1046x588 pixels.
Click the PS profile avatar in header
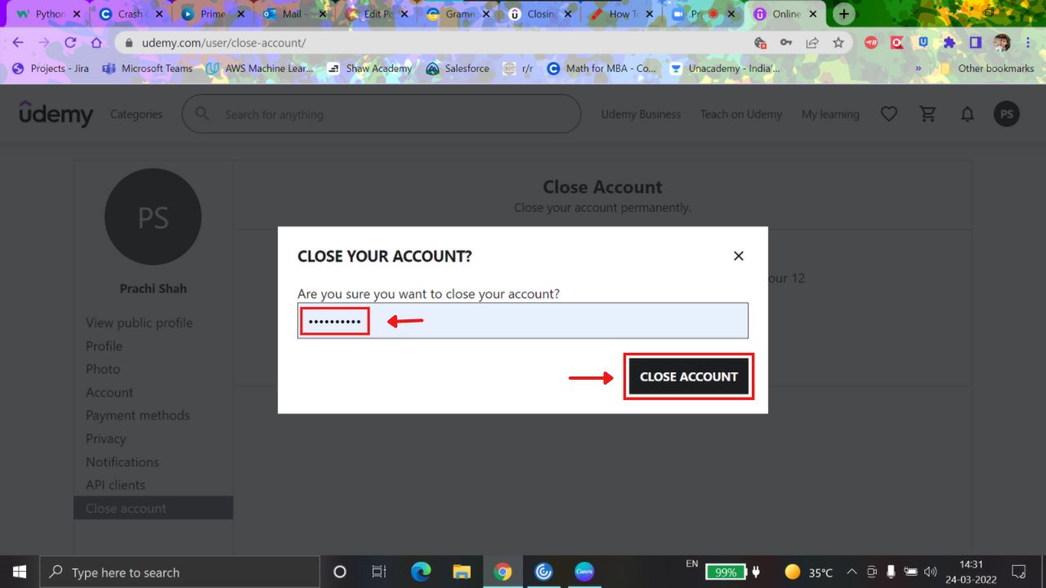coord(1006,114)
